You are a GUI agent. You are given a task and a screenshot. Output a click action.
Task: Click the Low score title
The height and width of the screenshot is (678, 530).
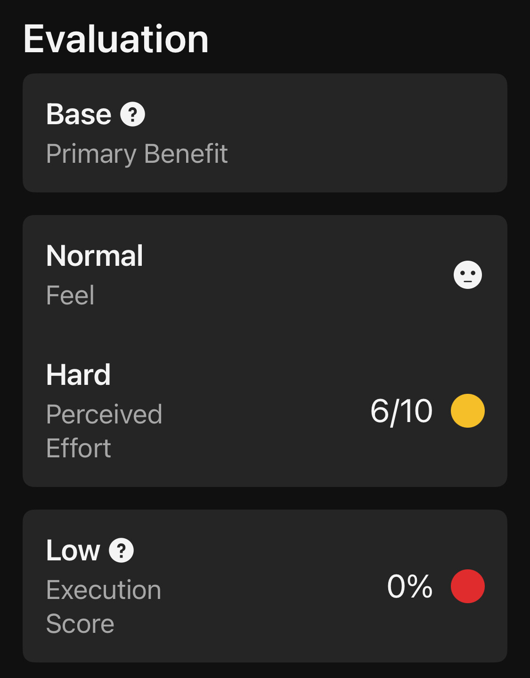[x=73, y=550]
